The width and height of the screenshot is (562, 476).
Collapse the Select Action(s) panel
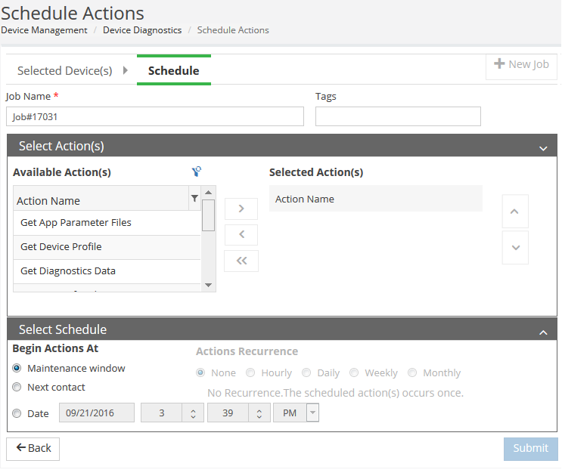tap(542, 147)
